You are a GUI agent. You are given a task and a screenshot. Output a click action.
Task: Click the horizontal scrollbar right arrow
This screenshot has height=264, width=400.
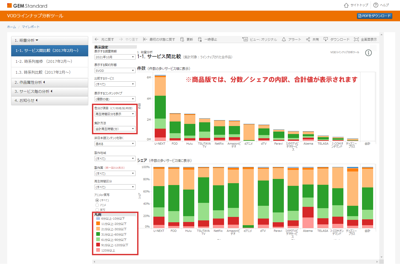(x=377, y=262)
